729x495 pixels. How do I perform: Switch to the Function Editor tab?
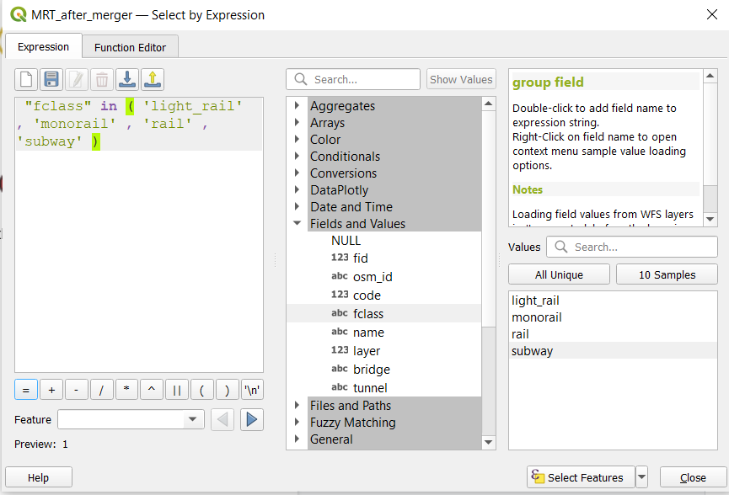tap(130, 47)
